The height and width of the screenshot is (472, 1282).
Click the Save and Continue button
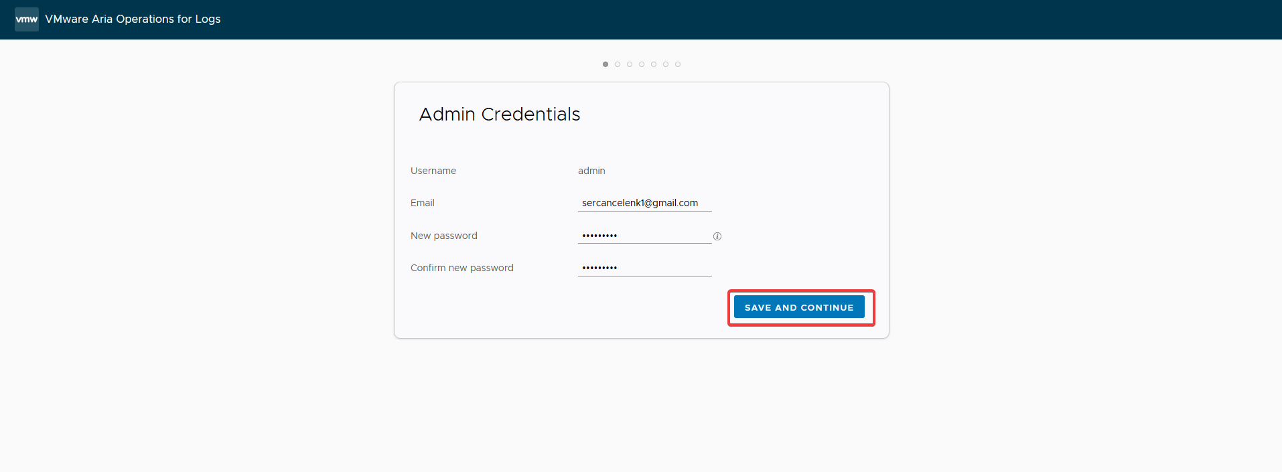799,307
